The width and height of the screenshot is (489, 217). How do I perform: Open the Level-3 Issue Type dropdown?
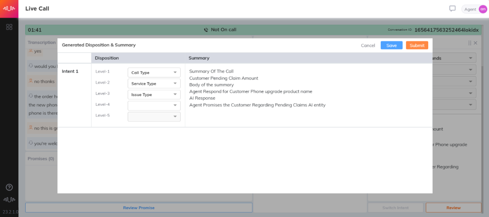154,95
